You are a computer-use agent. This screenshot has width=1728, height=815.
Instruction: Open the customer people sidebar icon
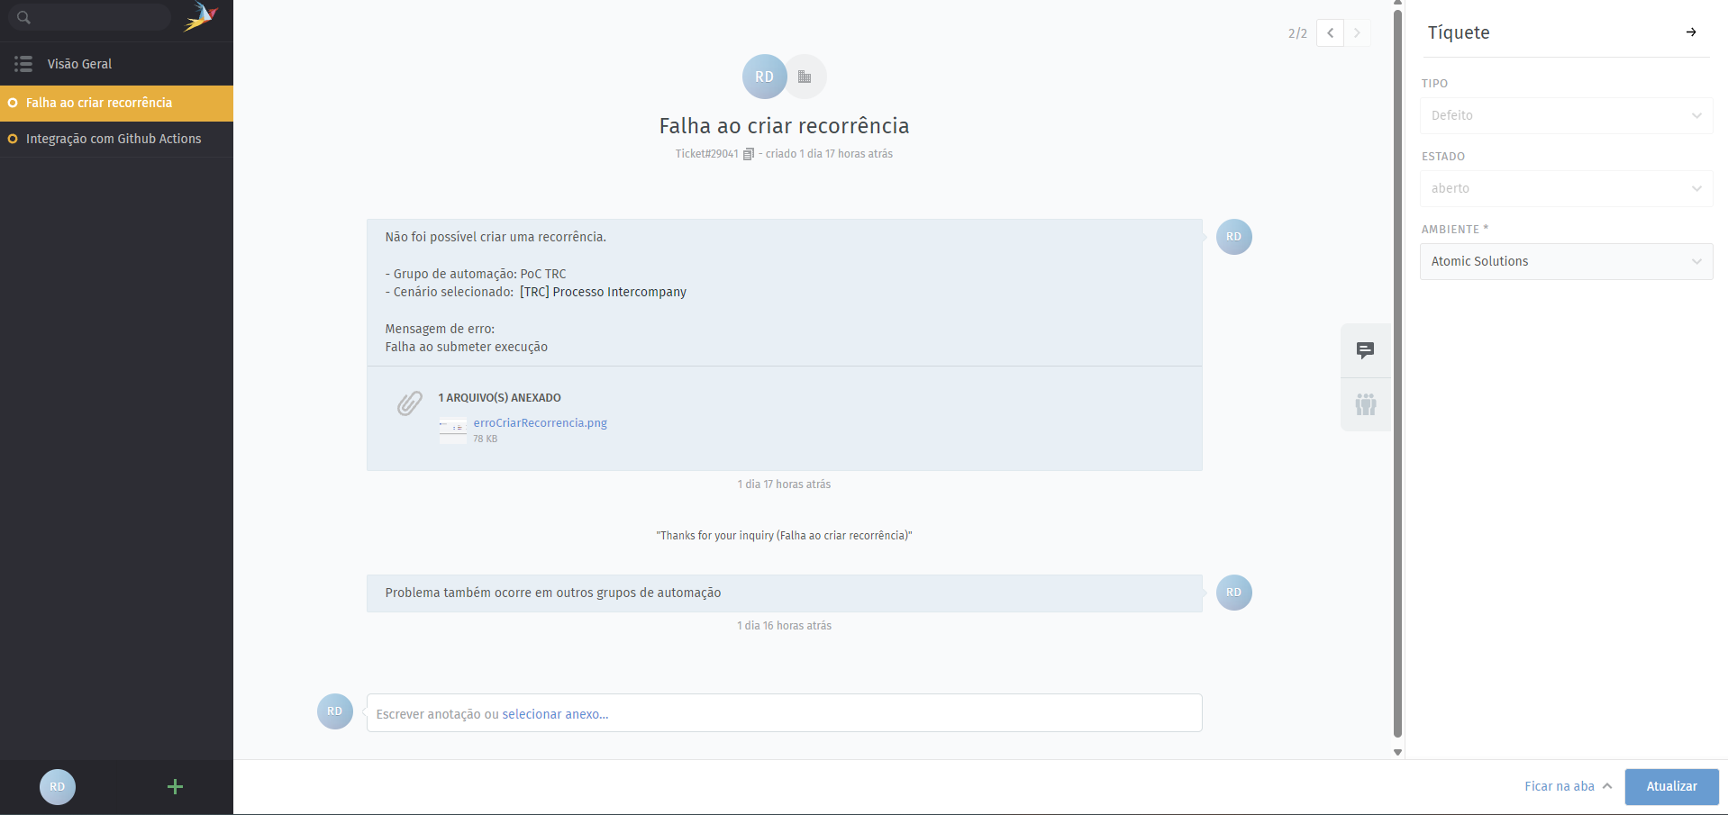(x=1366, y=404)
